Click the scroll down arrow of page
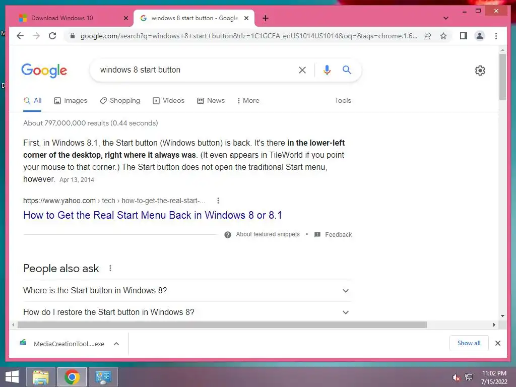The width and height of the screenshot is (516, 387). pos(502,315)
